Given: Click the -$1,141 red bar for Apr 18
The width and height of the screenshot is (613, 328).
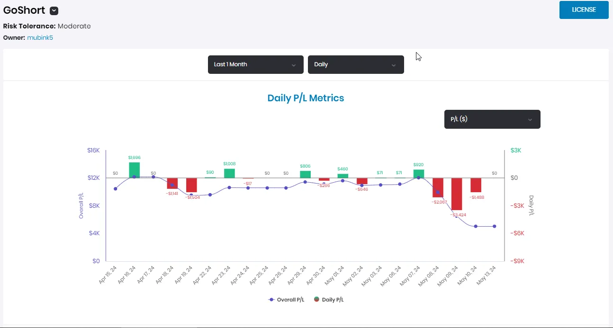Looking at the screenshot, I should 172,184.
